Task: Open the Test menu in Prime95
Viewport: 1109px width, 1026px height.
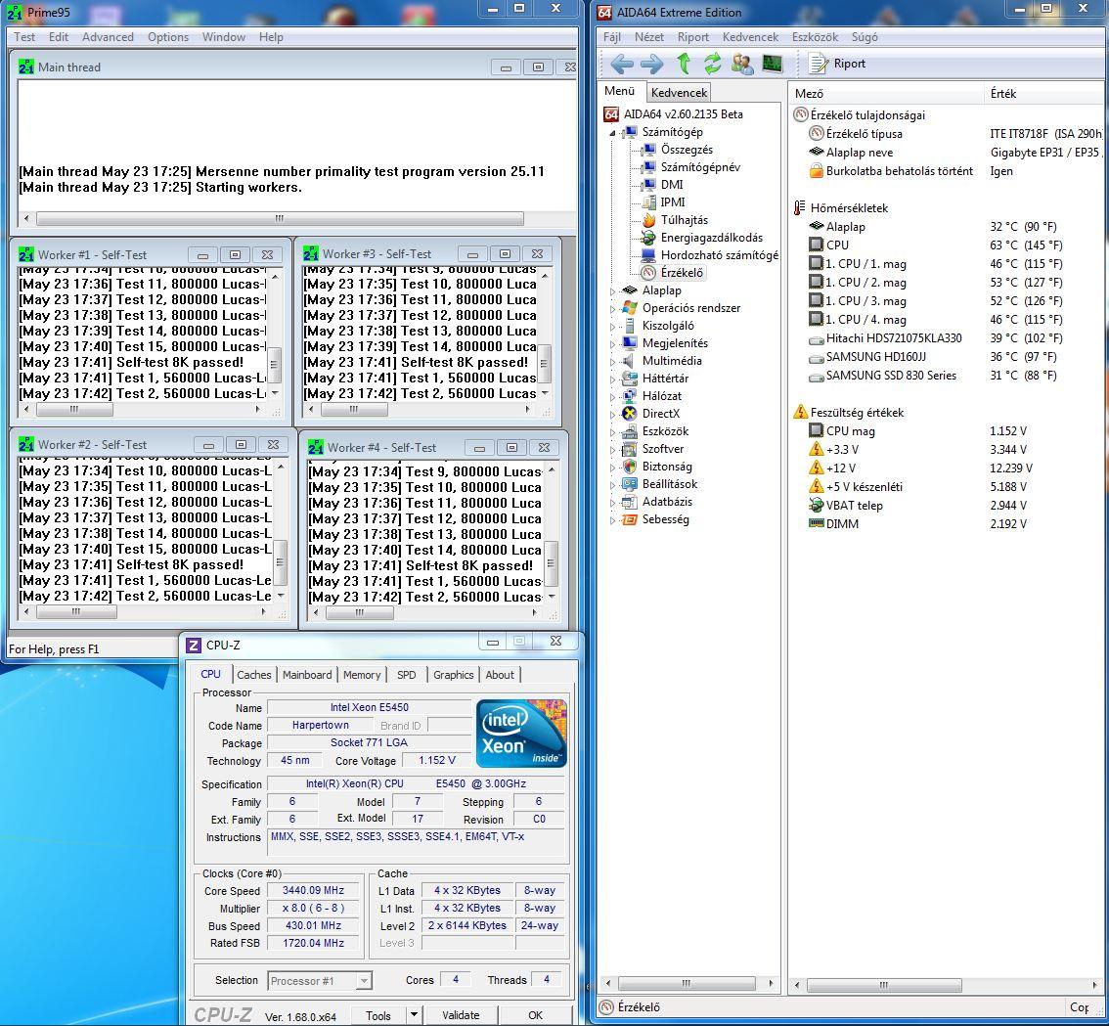Action: click(x=24, y=37)
